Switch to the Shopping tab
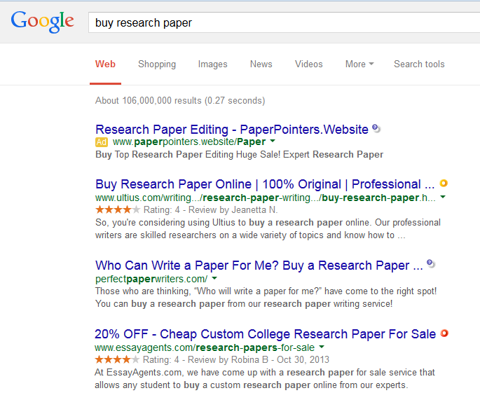480x400 pixels. click(x=157, y=64)
